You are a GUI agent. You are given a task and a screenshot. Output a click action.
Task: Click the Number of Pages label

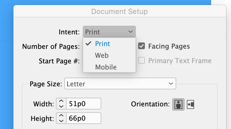tap(51, 46)
